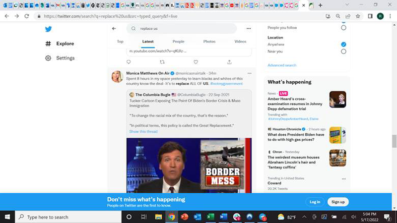Click the Amber Heard trial thumbnail

pyautogui.click(x=338, y=100)
